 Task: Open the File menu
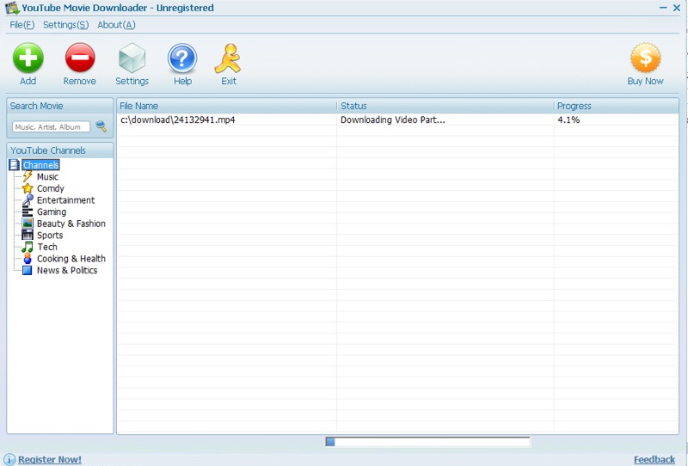point(21,25)
